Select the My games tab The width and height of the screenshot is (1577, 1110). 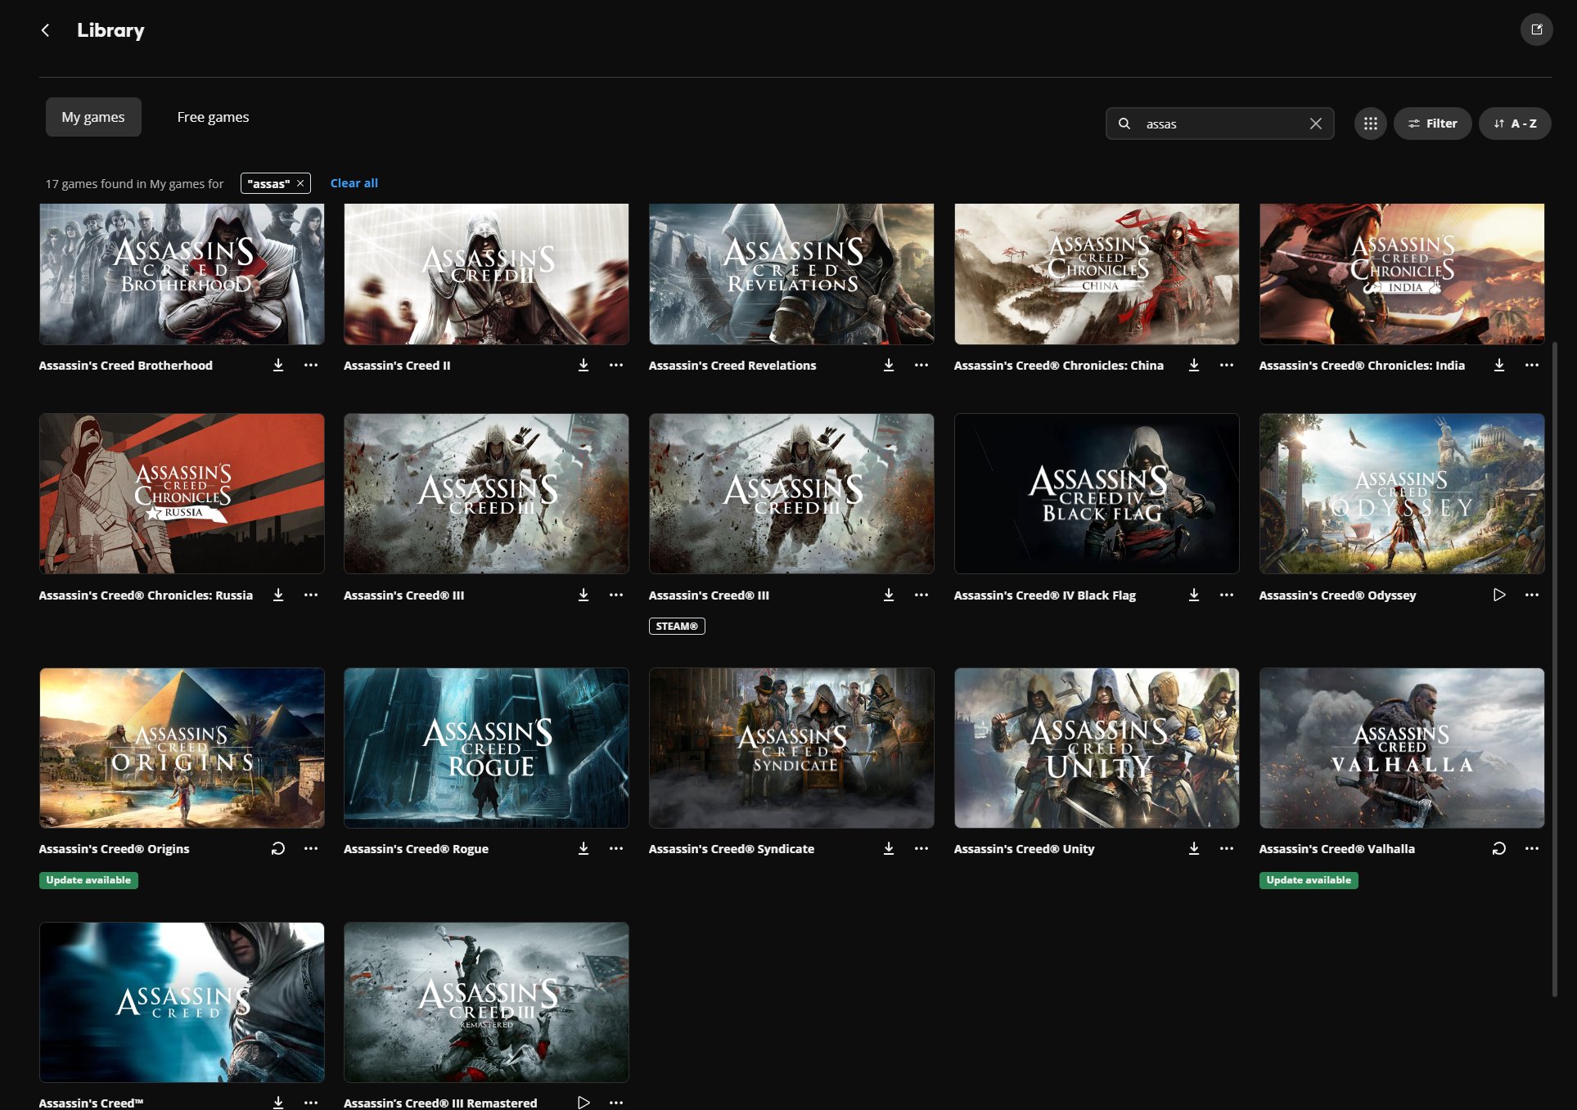point(93,117)
